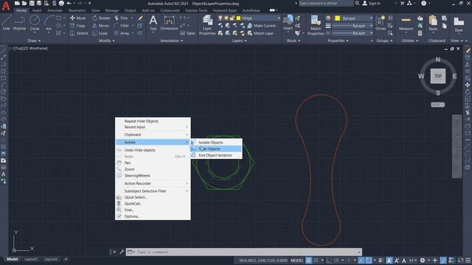Click the search keyword field
Screen dimensions: 472x265
point(326,3)
